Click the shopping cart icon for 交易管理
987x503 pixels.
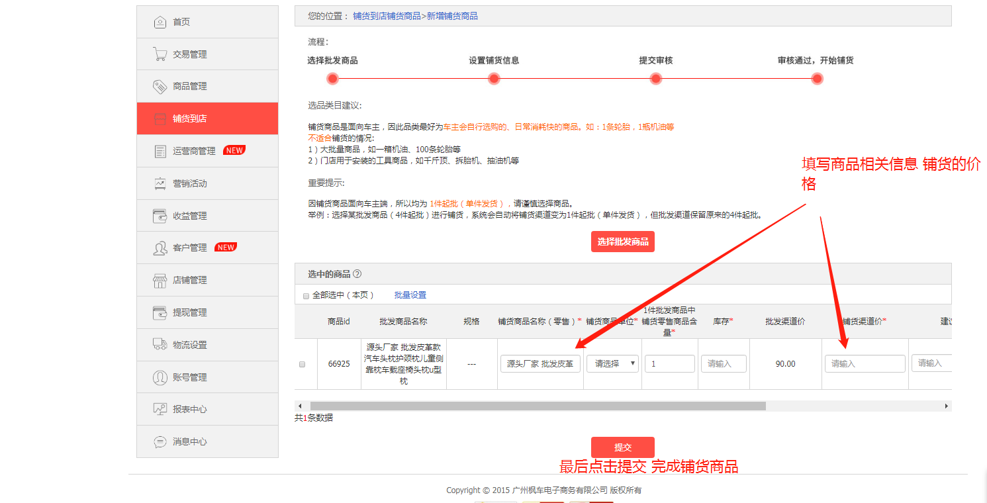(159, 54)
